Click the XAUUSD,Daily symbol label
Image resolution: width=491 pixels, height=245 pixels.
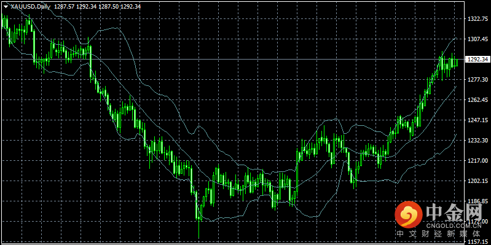[x=30, y=7]
